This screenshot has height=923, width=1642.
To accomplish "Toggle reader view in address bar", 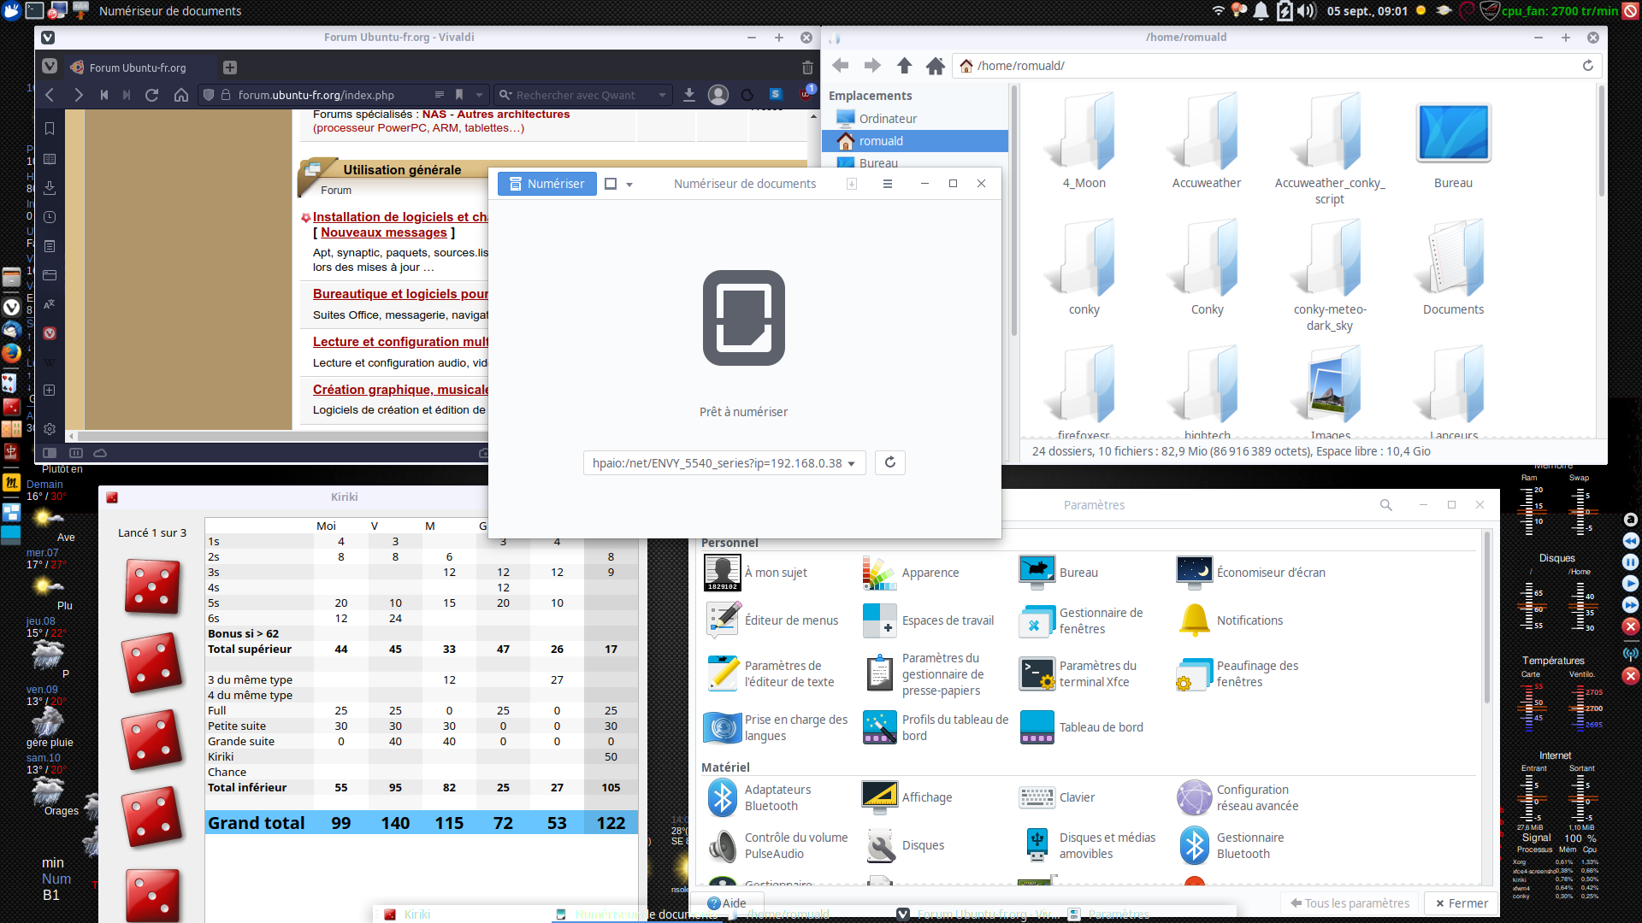I will click(439, 95).
